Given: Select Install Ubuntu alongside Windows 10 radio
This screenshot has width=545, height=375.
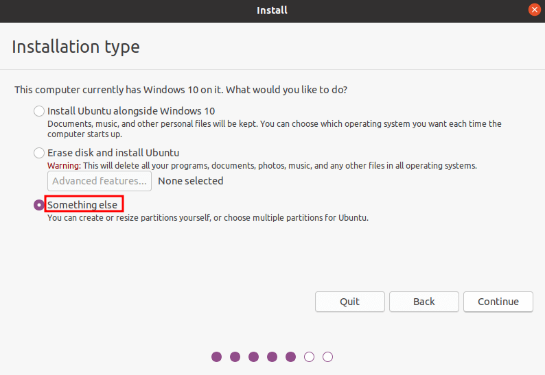Looking at the screenshot, I should tap(39, 111).
